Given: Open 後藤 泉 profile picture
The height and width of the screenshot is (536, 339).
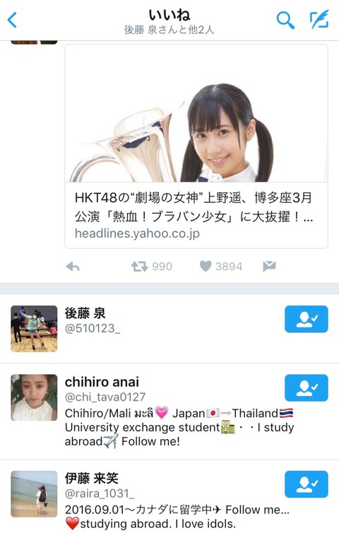Looking at the screenshot, I should point(34,329).
